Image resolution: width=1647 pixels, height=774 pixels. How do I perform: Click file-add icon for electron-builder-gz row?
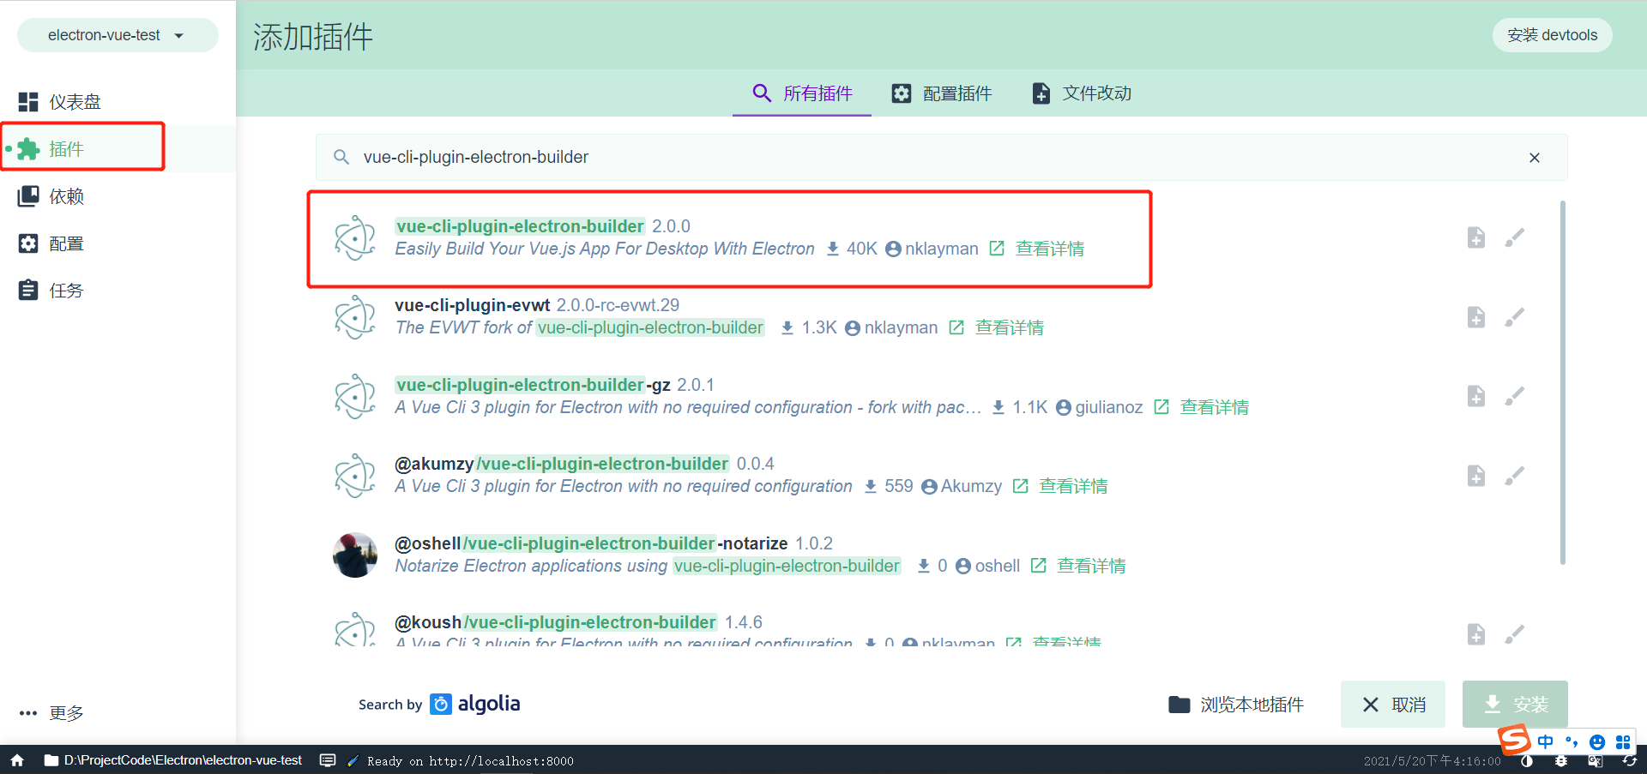pos(1475,396)
